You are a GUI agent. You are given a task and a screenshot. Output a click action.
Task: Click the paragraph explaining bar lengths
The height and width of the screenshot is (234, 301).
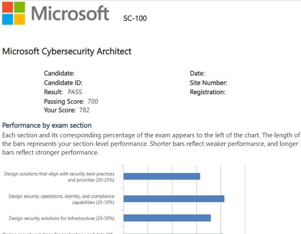click(150, 144)
